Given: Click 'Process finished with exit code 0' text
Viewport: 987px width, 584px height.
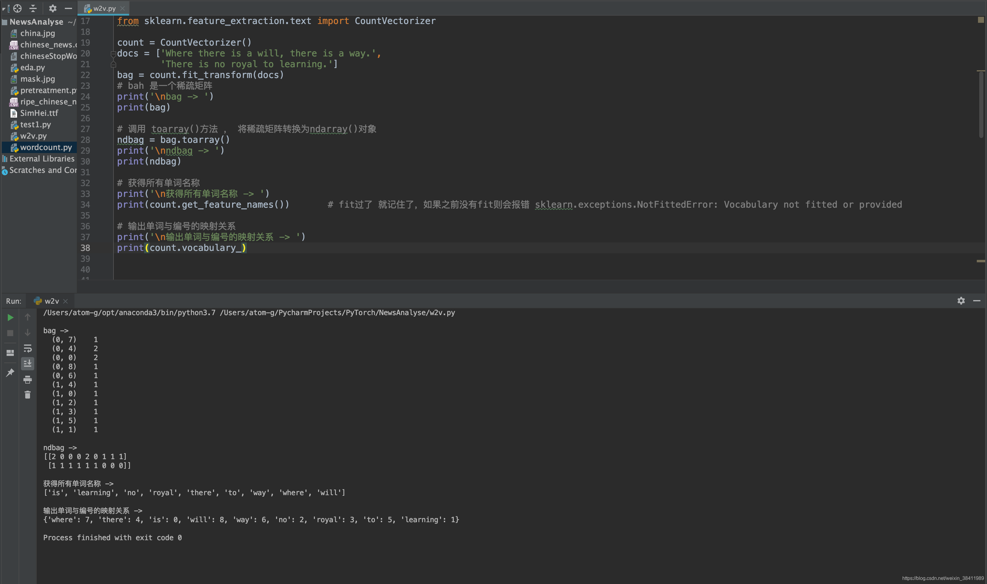Looking at the screenshot, I should click(112, 537).
